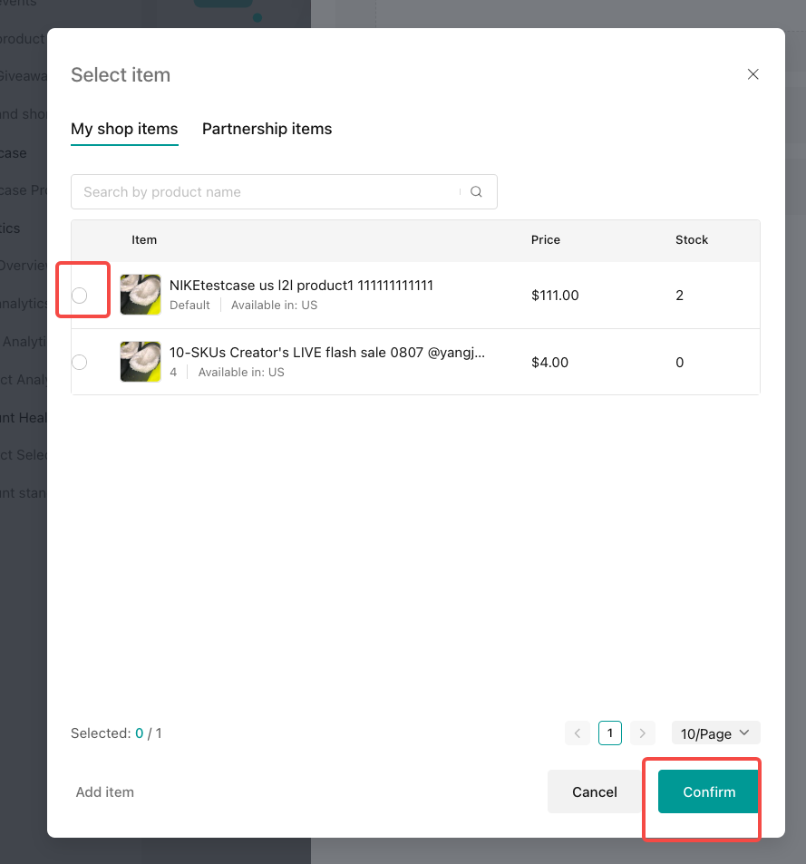Expand the 10/Page size dropdown
The image size is (806, 864).
pos(715,733)
